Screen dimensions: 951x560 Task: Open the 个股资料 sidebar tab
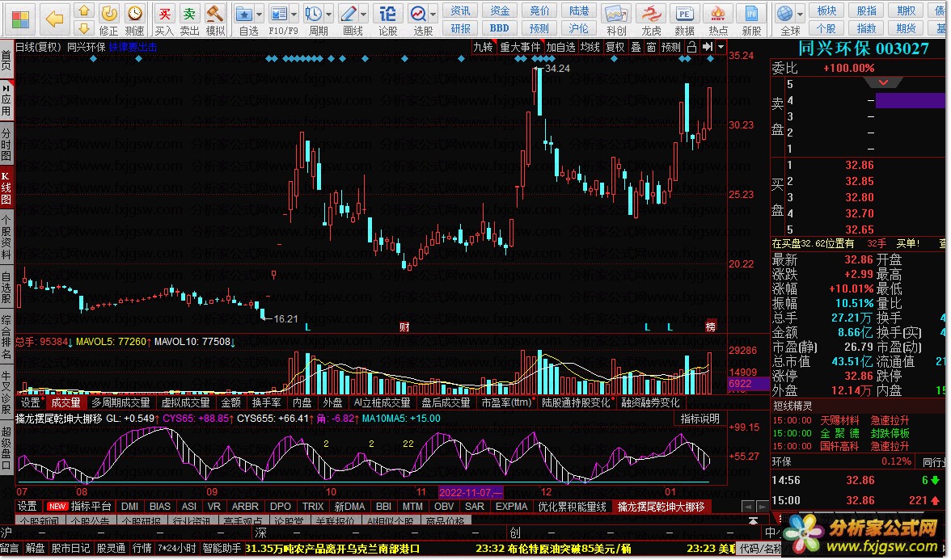[x=6, y=237]
